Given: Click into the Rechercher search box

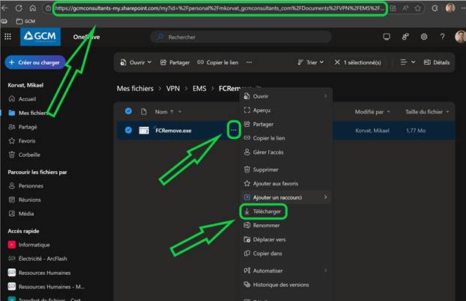Looking at the screenshot, I should click(240, 37).
